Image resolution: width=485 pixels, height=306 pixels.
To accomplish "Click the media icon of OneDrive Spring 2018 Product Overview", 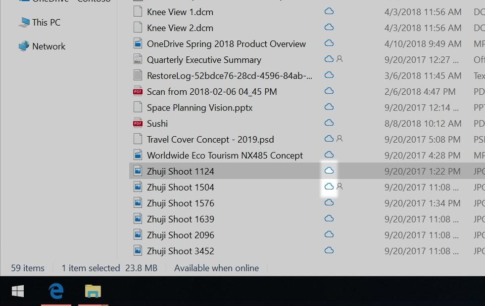I will click(x=138, y=43).
